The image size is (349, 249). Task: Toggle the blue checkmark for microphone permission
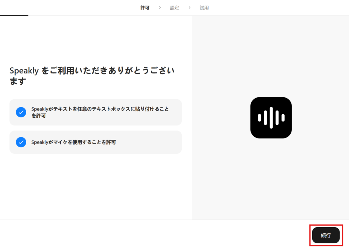[21, 142]
